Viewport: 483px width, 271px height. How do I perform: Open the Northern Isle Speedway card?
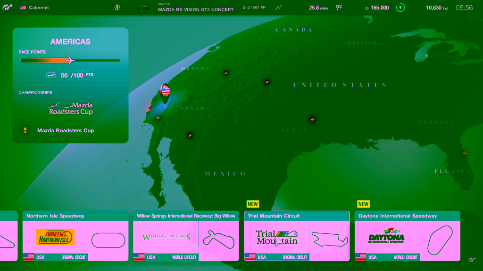tap(75, 236)
